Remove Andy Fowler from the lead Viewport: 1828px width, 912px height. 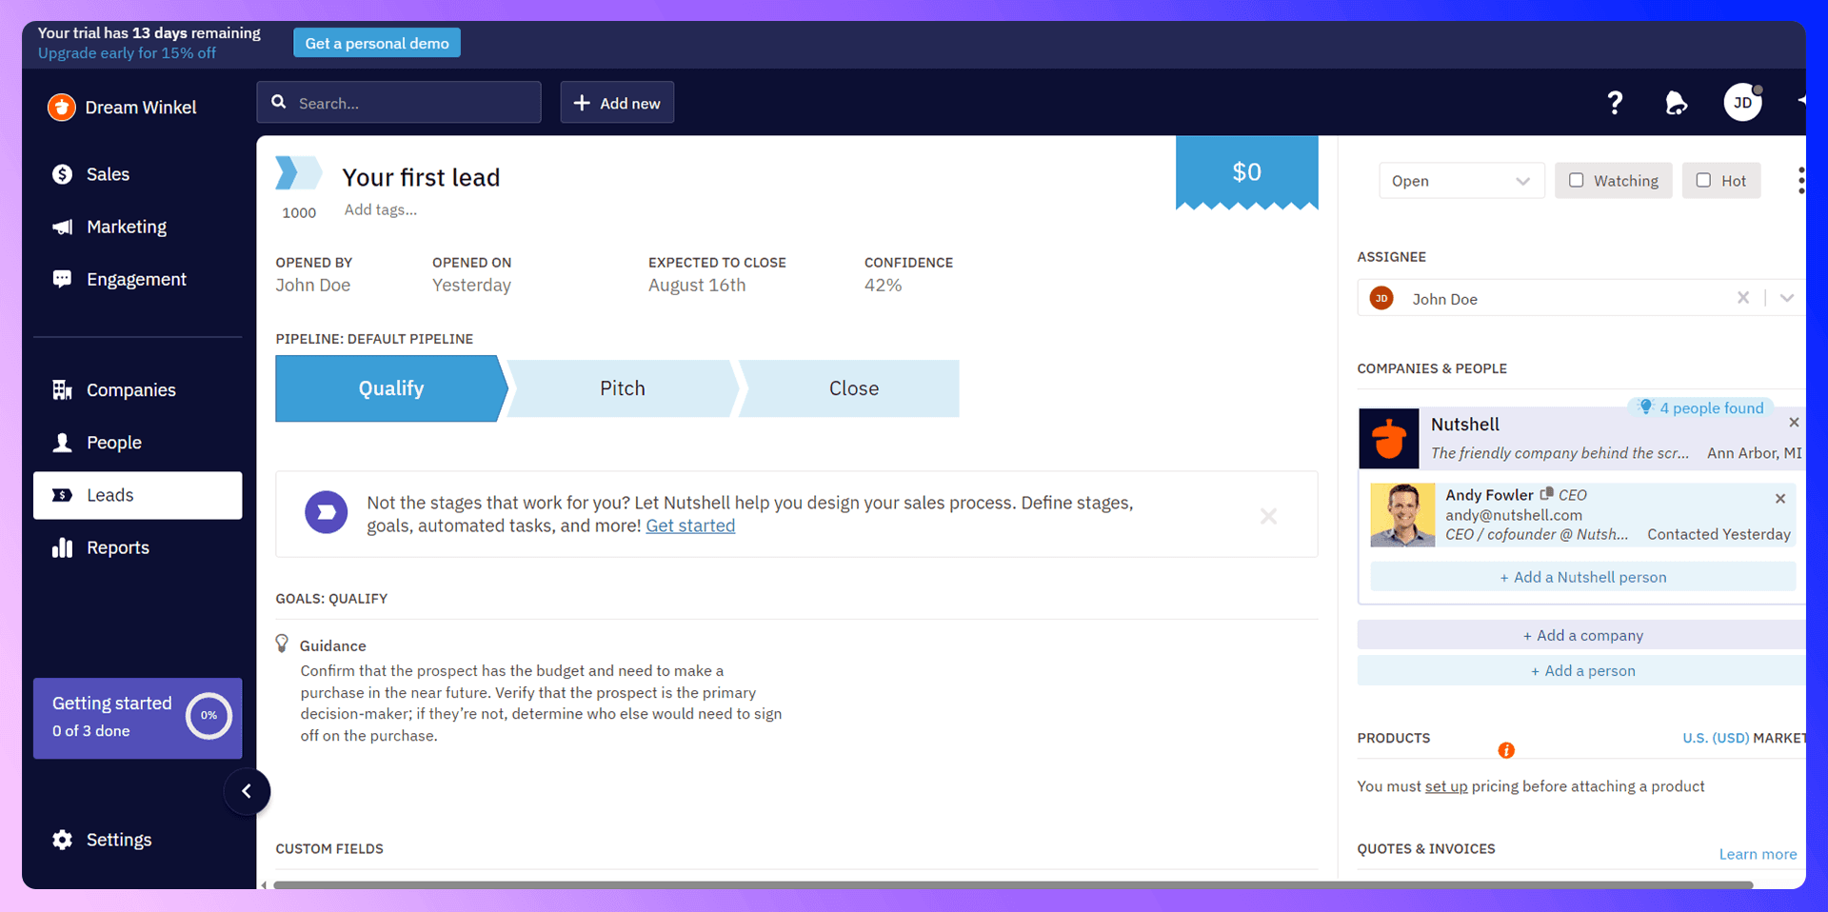point(1780,498)
